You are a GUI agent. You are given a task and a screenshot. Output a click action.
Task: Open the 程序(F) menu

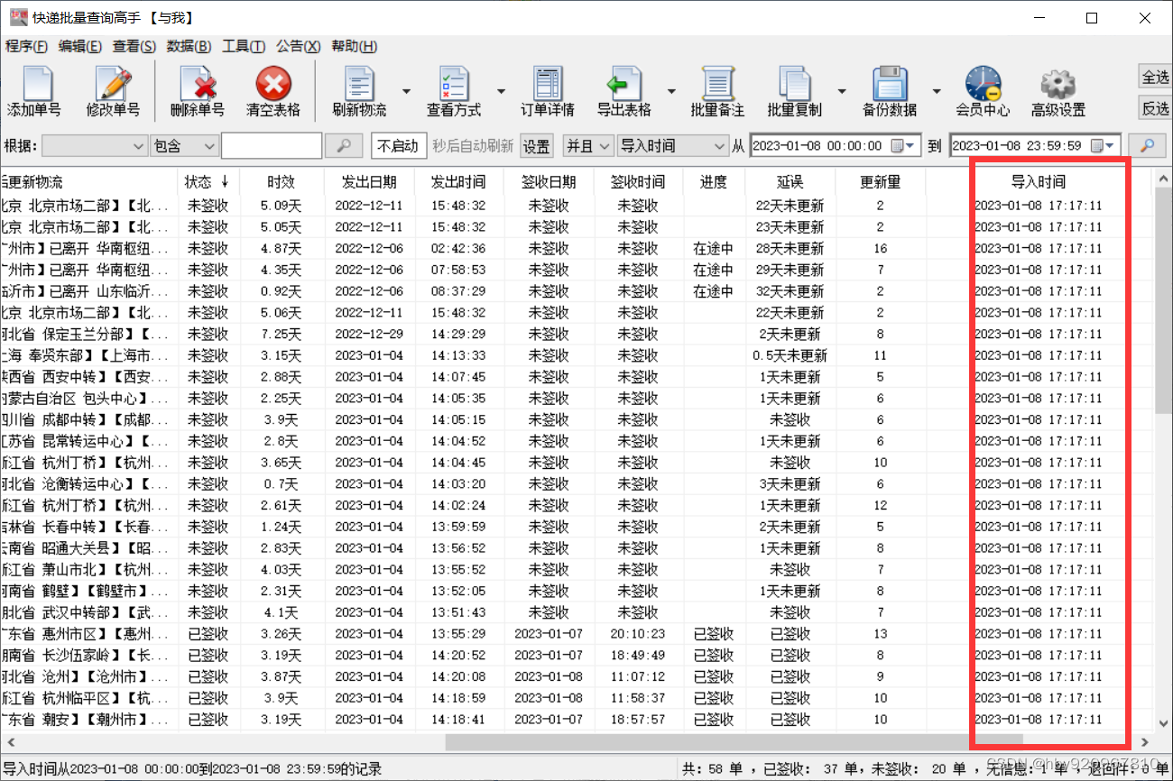(26, 47)
